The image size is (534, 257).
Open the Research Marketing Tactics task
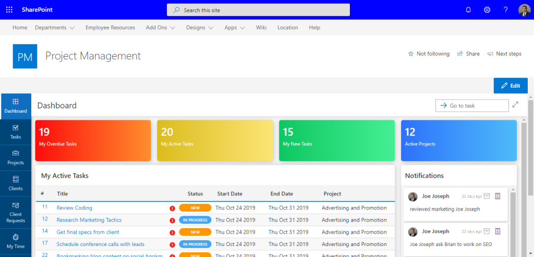(89, 220)
